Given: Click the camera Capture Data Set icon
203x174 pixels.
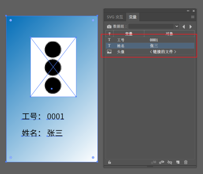Looking at the screenshot, I should (109, 26).
